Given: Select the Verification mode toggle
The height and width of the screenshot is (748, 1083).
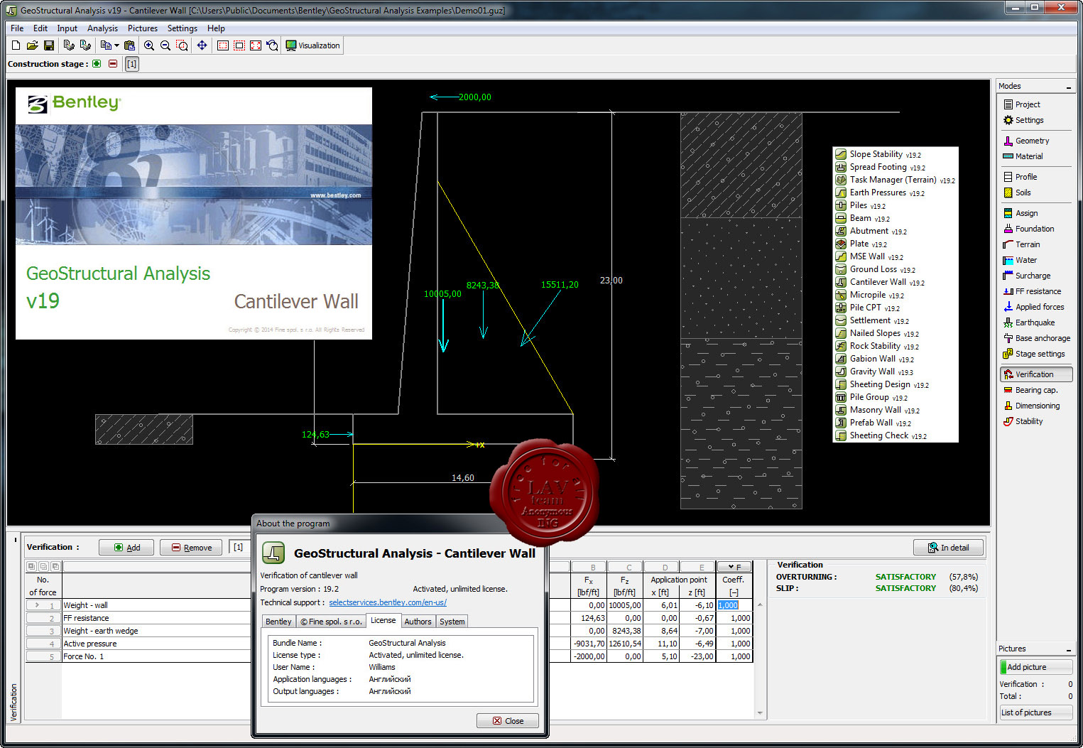Looking at the screenshot, I should (1036, 374).
